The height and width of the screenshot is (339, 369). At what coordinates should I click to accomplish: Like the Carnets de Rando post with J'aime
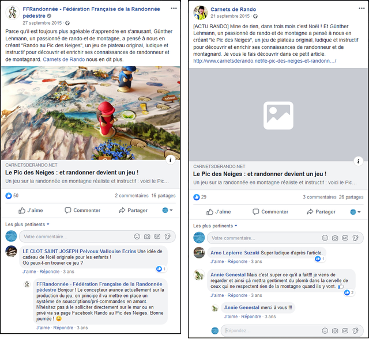[x=219, y=212]
